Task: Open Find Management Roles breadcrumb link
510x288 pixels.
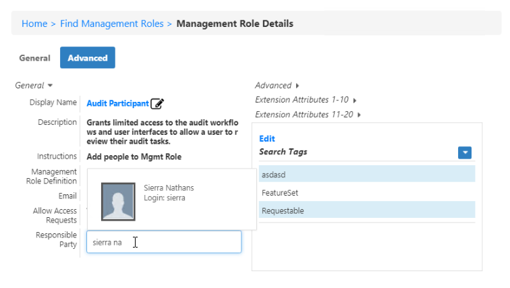Action: 111,24
